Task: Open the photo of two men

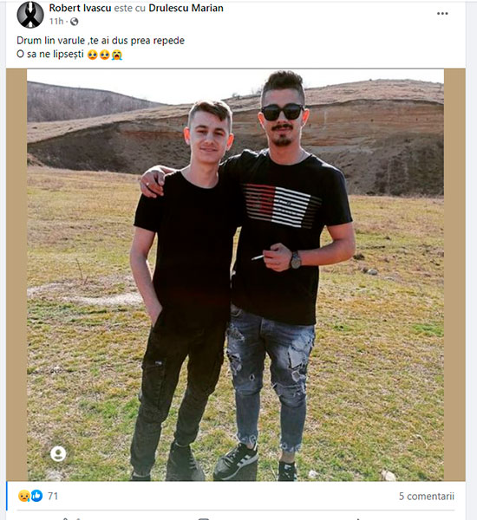Action: click(235, 275)
